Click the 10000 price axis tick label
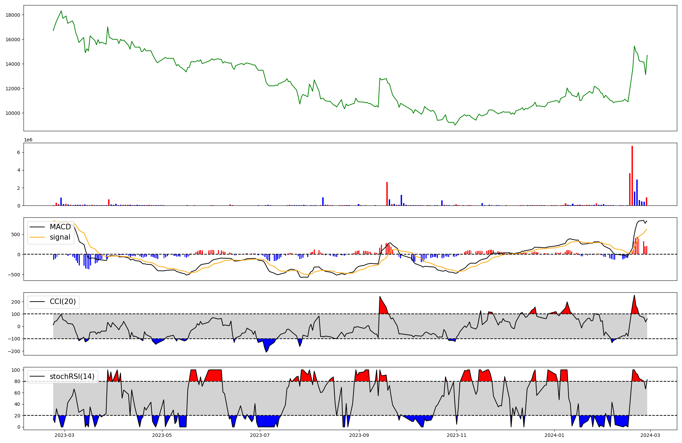682x443 pixels. [x=13, y=113]
